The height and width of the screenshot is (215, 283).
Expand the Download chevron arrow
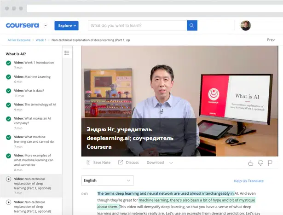pos(171,163)
